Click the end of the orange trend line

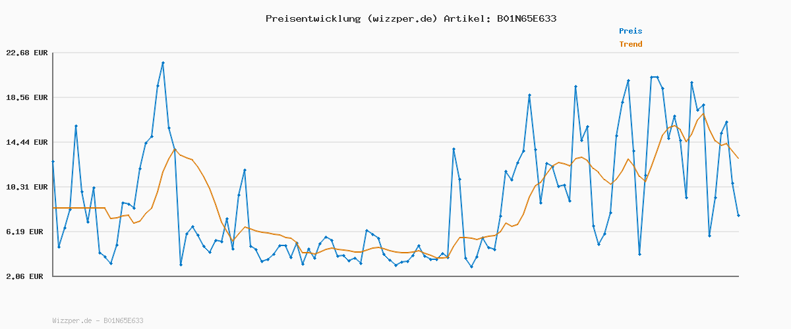pos(738,158)
